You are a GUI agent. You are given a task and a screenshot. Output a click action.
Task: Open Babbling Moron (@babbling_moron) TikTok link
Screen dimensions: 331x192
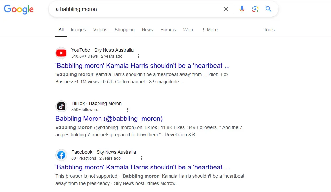pyautogui.click(x=109, y=119)
